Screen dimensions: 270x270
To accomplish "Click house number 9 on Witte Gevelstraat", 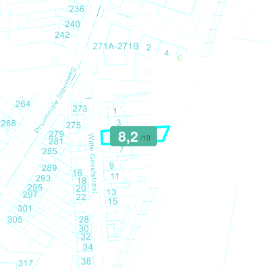I will pyautogui.click(x=111, y=165).
